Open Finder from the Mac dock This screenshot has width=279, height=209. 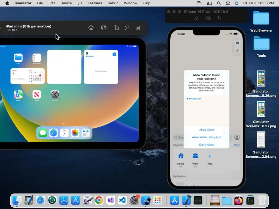tap(17, 200)
